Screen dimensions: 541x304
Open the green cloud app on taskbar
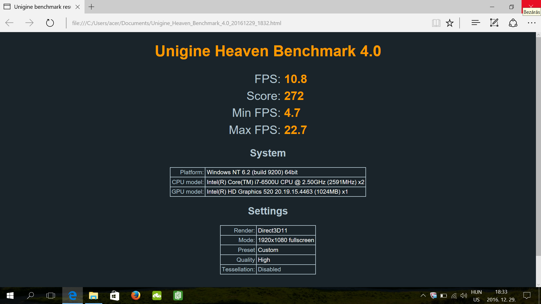(157, 296)
